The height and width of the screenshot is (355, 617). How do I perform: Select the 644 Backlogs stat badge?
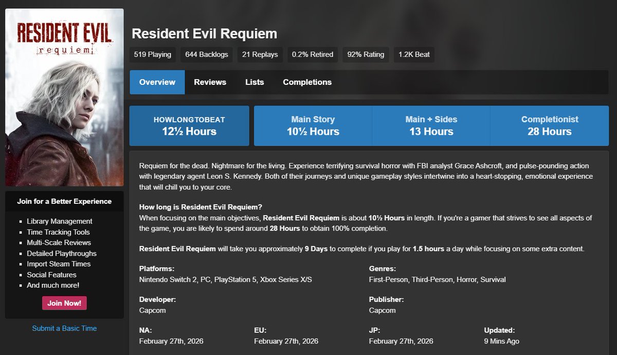click(207, 55)
